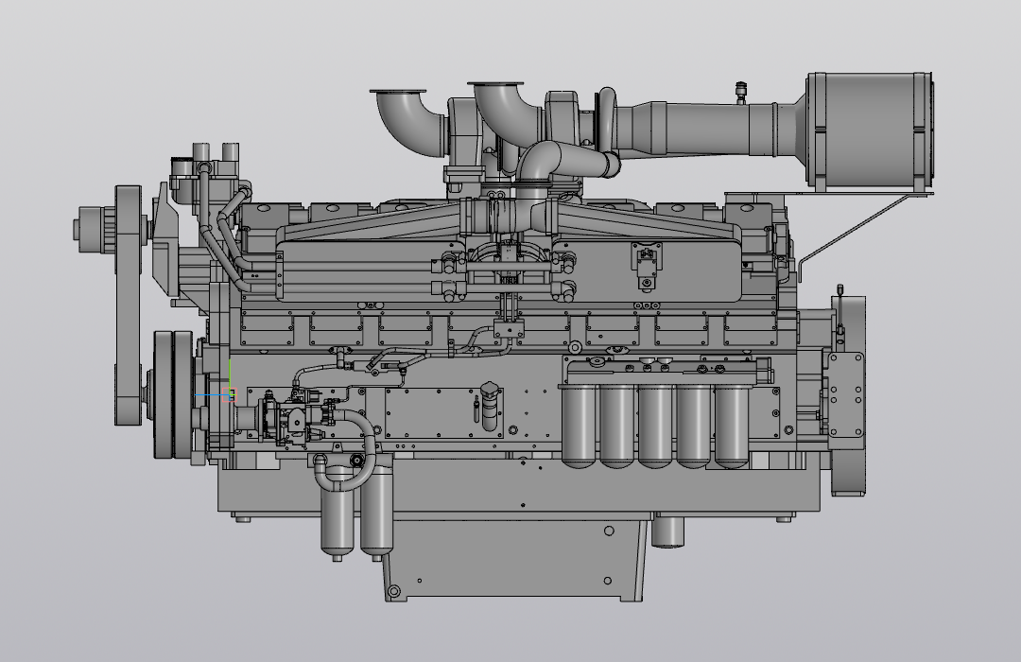This screenshot has width=1021, height=662.
Task: Select the bolted rectangular plate on flywheel housing
Action: [x=846, y=395]
